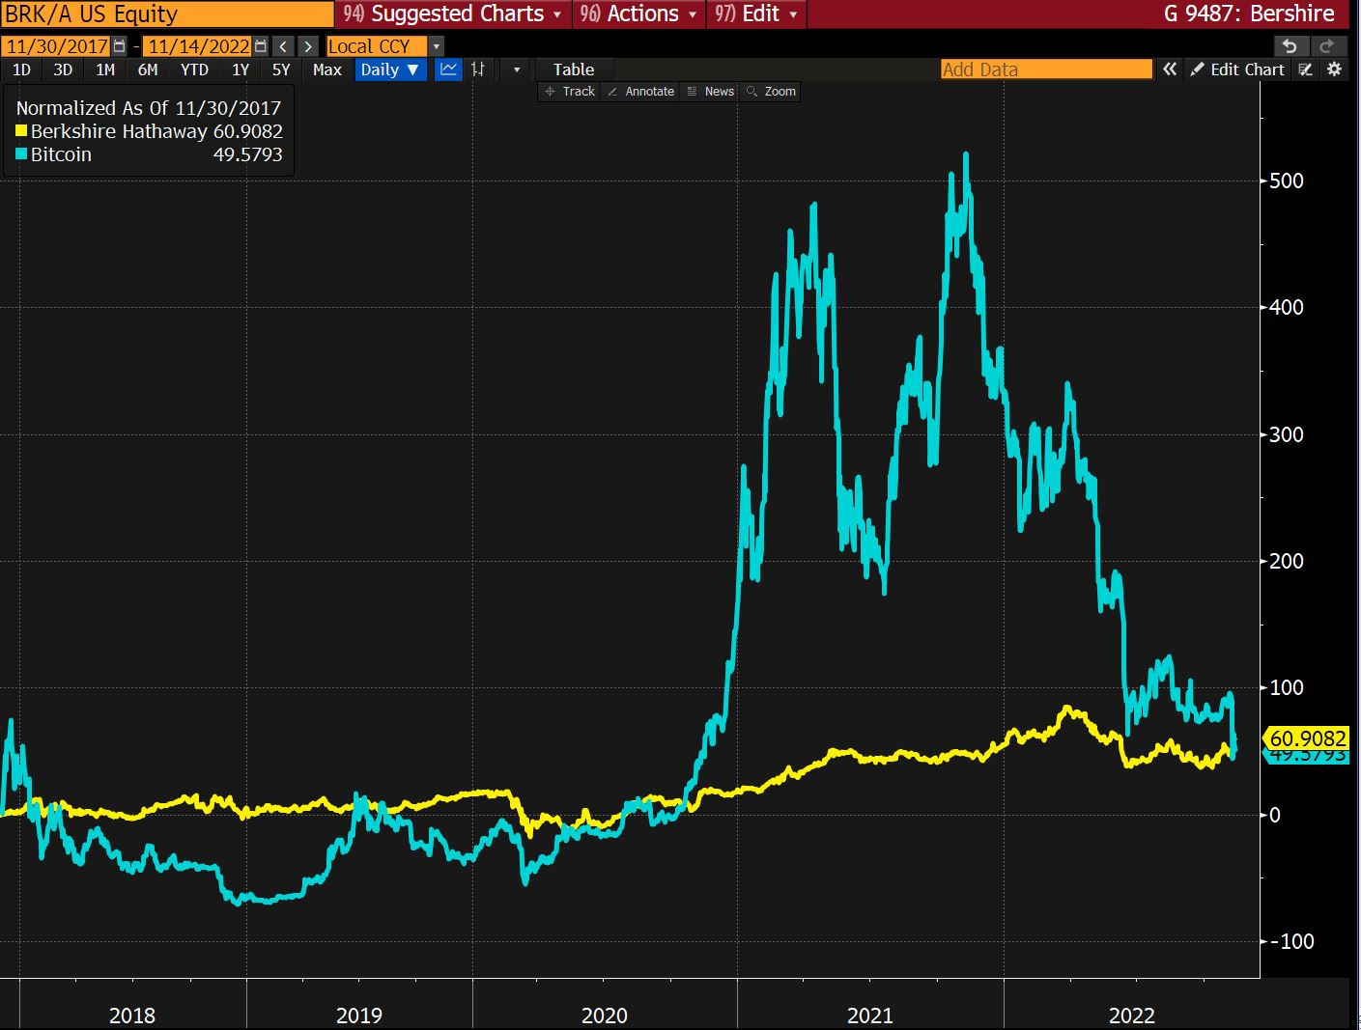Shift date range forward with right arrow
1361x1030 pixels.
click(x=308, y=46)
